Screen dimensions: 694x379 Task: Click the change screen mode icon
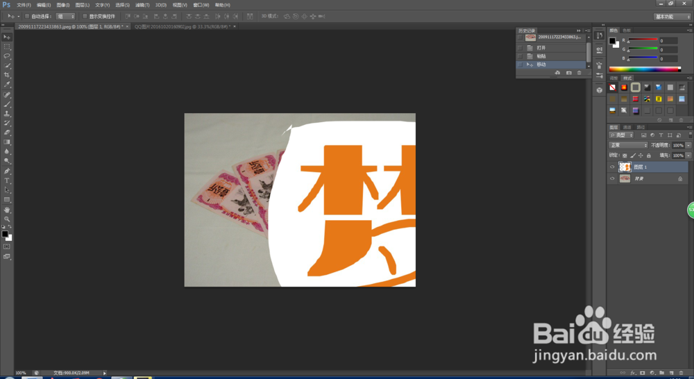[x=7, y=256]
